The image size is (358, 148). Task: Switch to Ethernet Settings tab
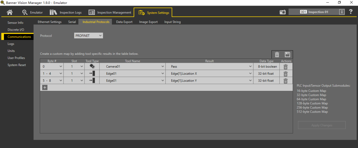click(x=49, y=22)
